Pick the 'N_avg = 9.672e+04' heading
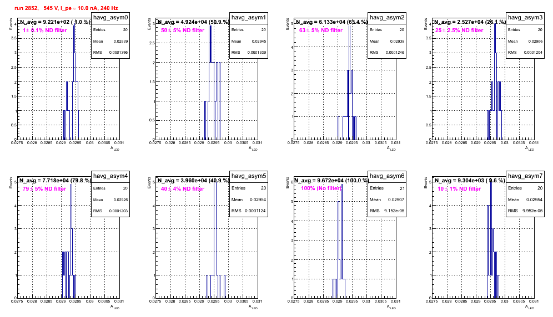Viewport: 553px width, 317px height. click(x=331, y=180)
